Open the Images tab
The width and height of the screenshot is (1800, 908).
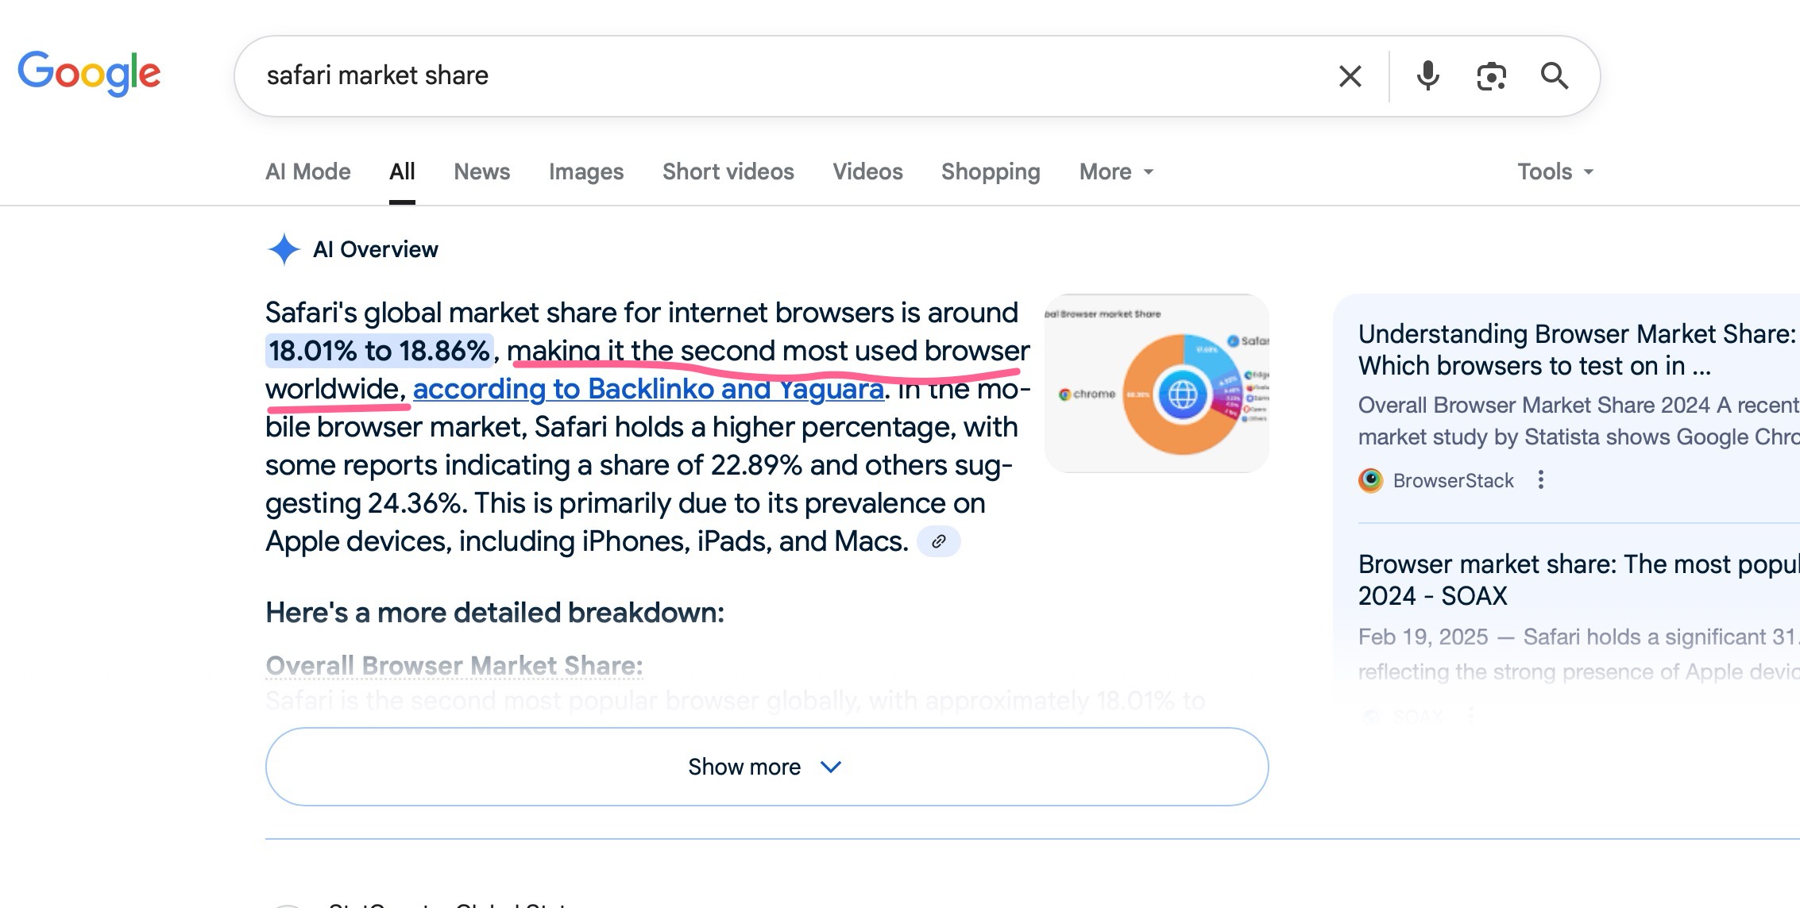click(x=585, y=171)
